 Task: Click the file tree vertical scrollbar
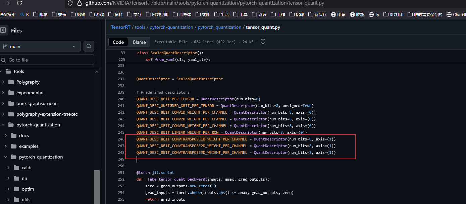pos(97,186)
